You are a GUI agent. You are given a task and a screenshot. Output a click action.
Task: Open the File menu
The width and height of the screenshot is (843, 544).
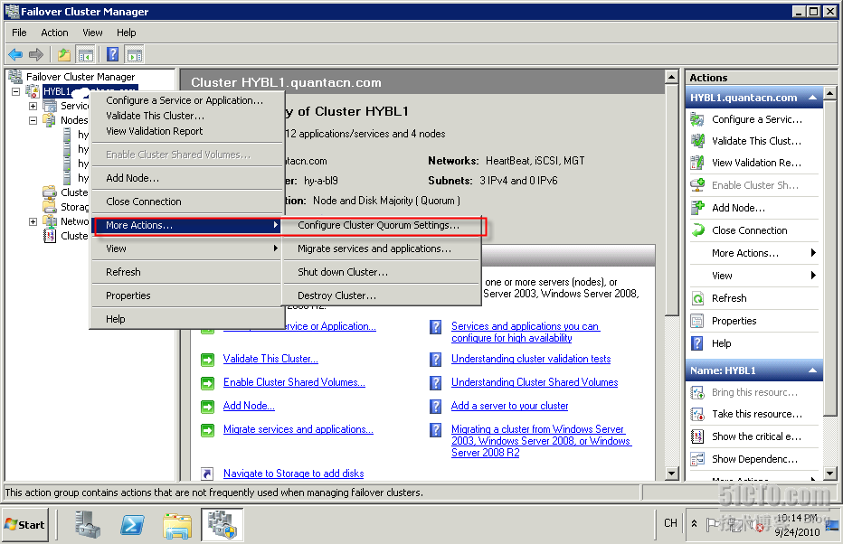(19, 33)
